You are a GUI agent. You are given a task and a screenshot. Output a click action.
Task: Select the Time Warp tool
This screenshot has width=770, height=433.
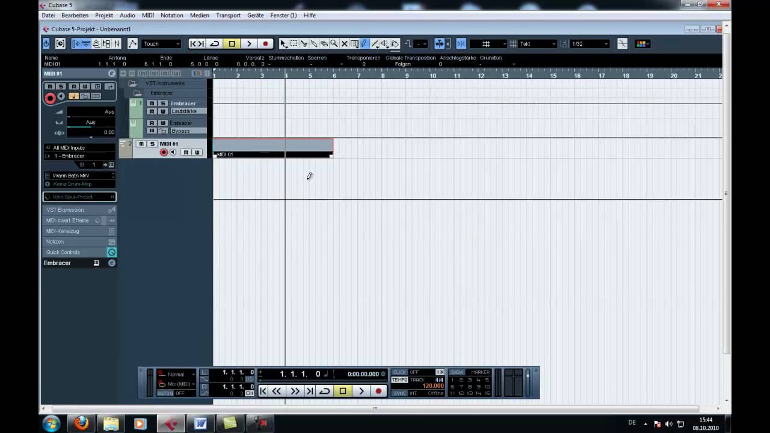[354, 43]
